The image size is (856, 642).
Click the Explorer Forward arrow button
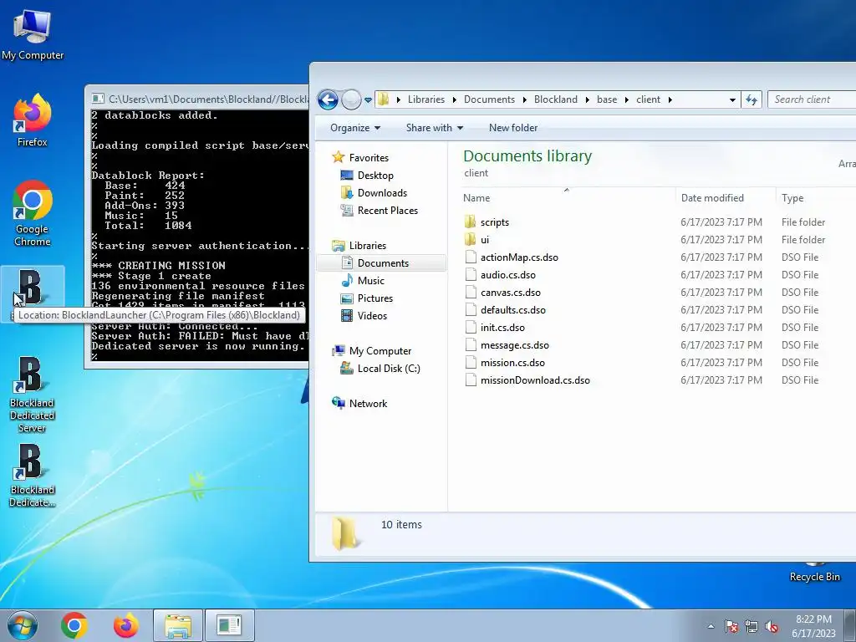[x=351, y=99]
